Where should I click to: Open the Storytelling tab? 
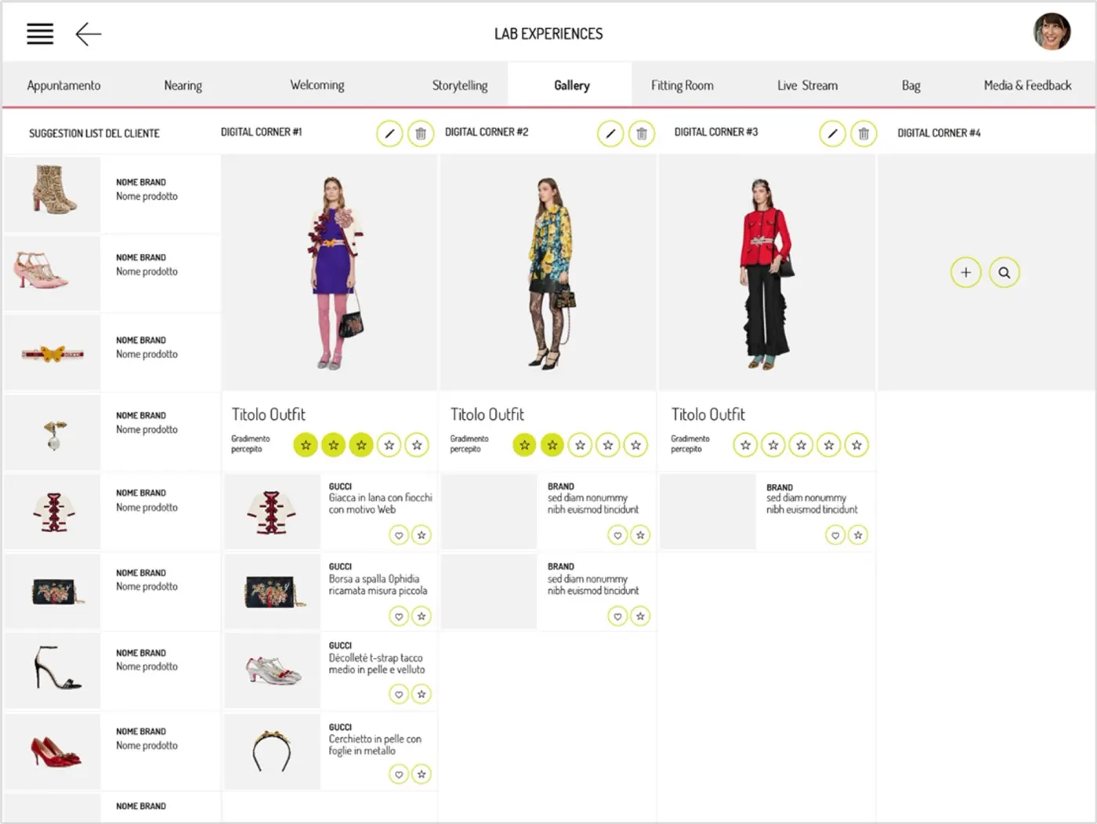click(x=460, y=85)
